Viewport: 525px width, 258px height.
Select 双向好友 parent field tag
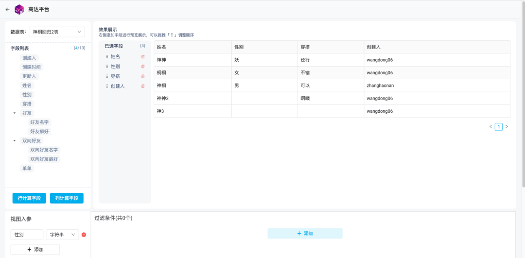tap(32, 140)
